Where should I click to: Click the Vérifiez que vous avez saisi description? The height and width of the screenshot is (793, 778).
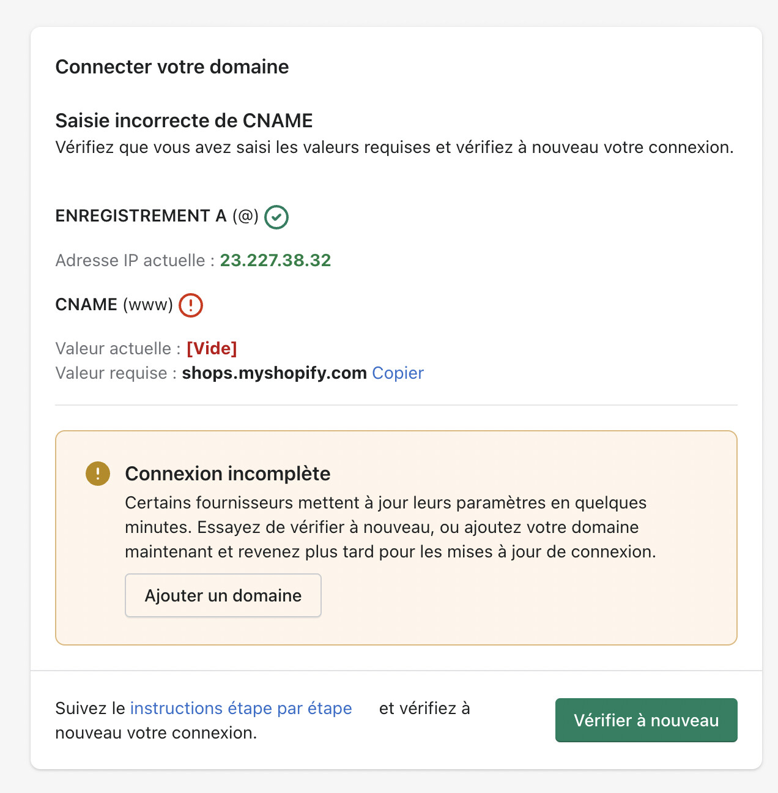pyautogui.click(x=394, y=147)
